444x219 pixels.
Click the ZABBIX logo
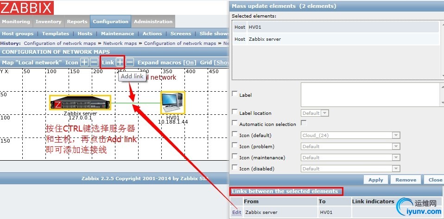click(26, 7)
